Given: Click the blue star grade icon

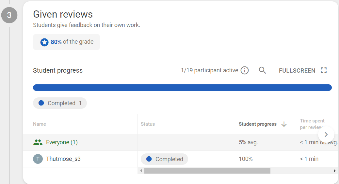Looking at the screenshot, I should point(44,42).
